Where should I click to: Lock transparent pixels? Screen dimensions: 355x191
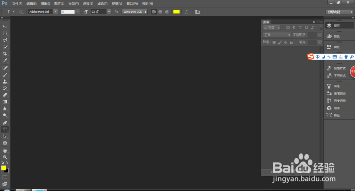tap(274, 42)
